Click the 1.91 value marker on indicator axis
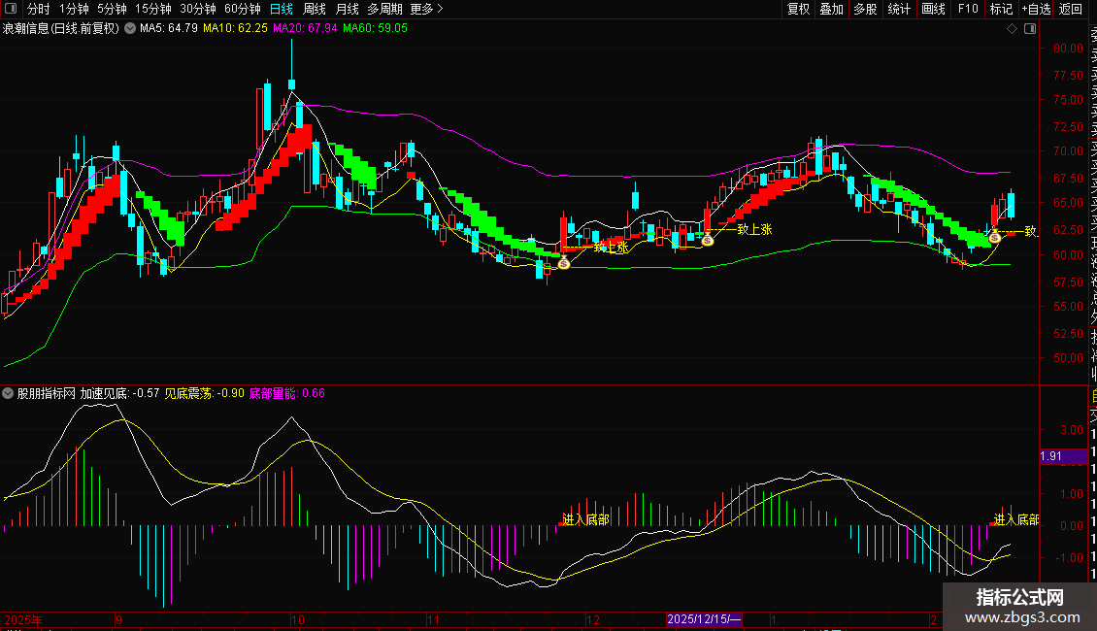The image size is (1097, 631). point(1063,456)
